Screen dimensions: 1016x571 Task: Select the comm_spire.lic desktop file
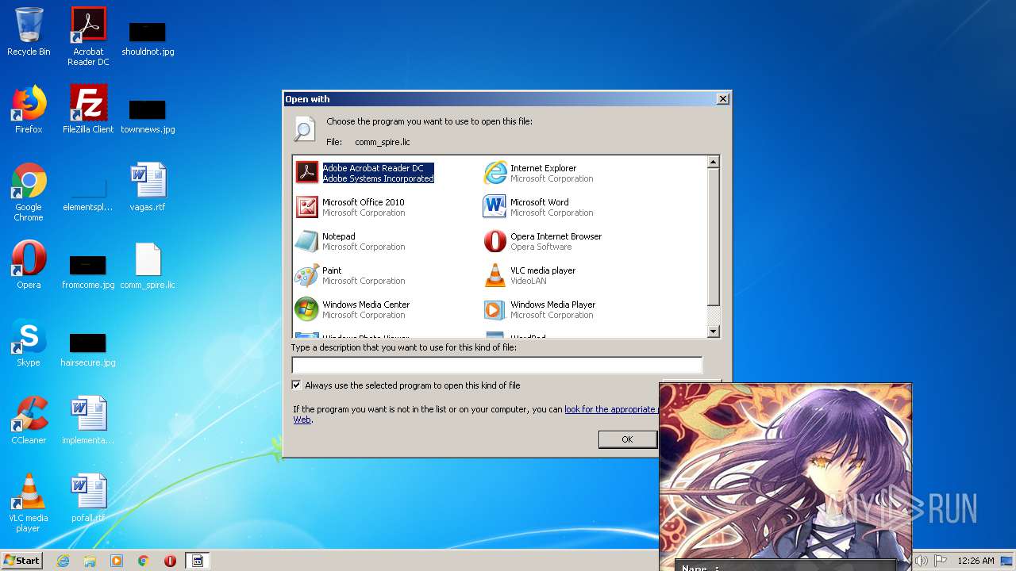(x=148, y=265)
